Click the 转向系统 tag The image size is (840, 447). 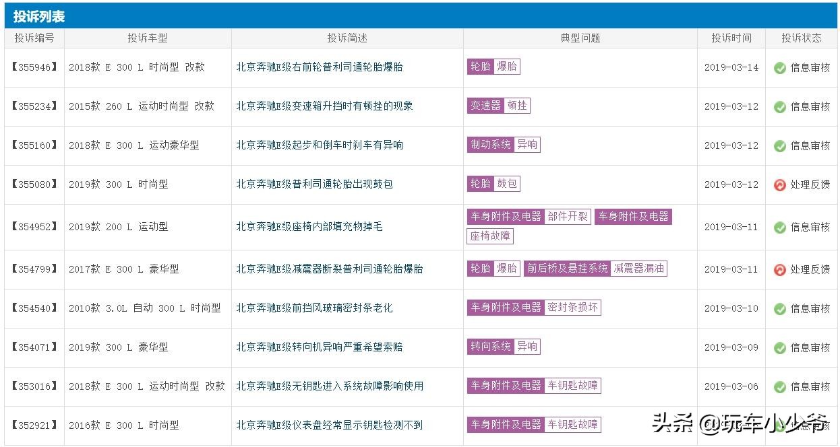491,347
